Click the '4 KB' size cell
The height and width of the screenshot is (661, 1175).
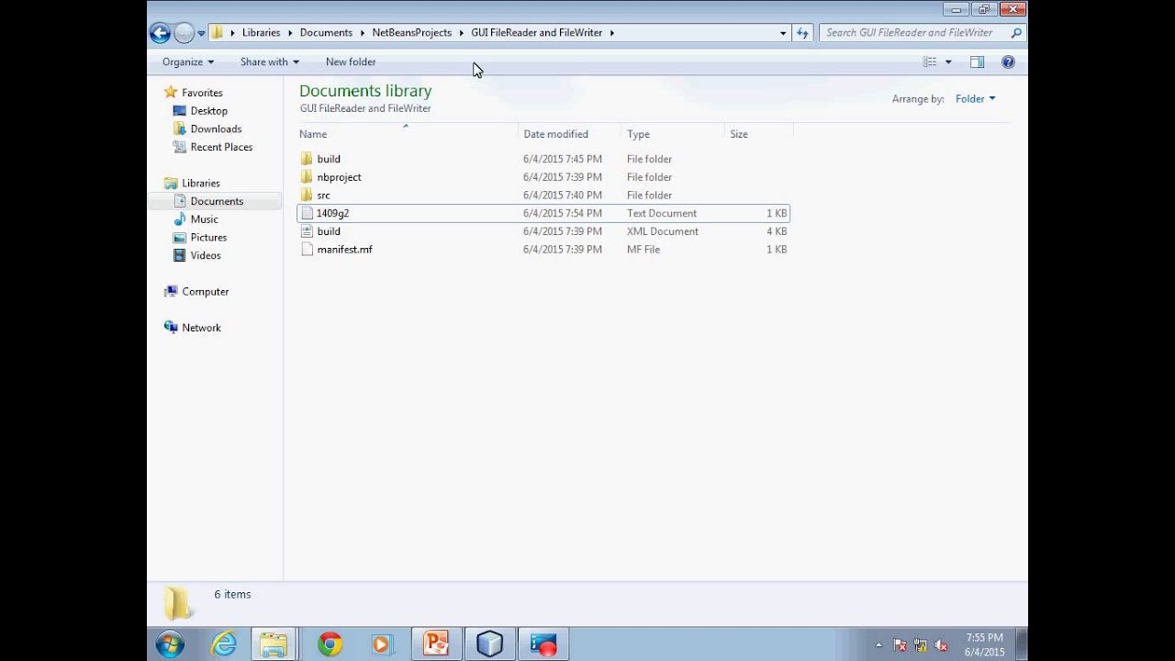777,231
